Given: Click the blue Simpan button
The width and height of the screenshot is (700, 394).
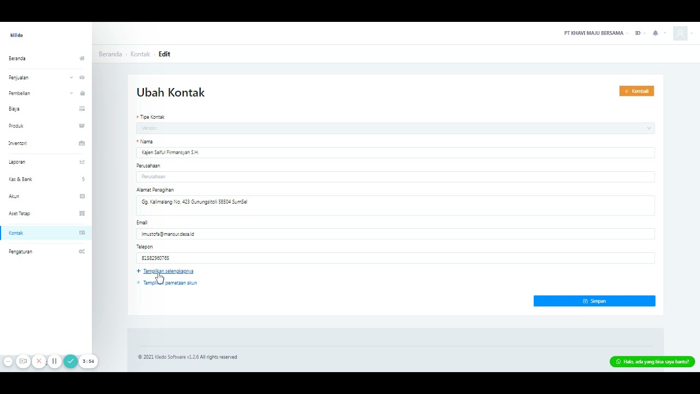Looking at the screenshot, I should click(x=594, y=301).
